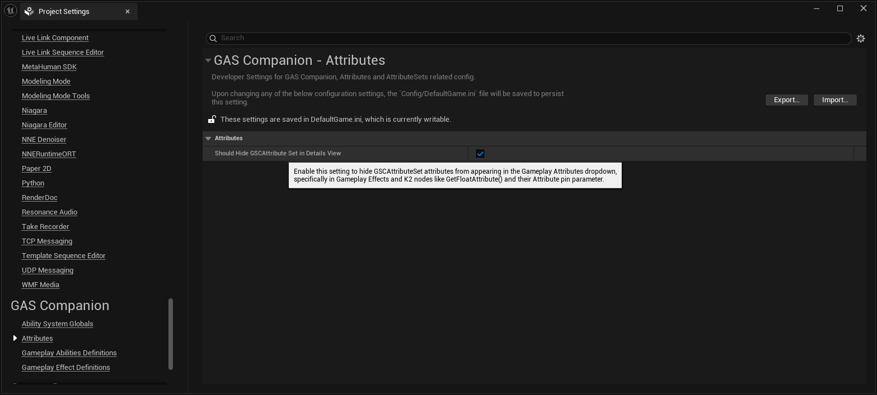877x395 pixels.
Task: Open RenderDoc settings
Action: tap(39, 197)
